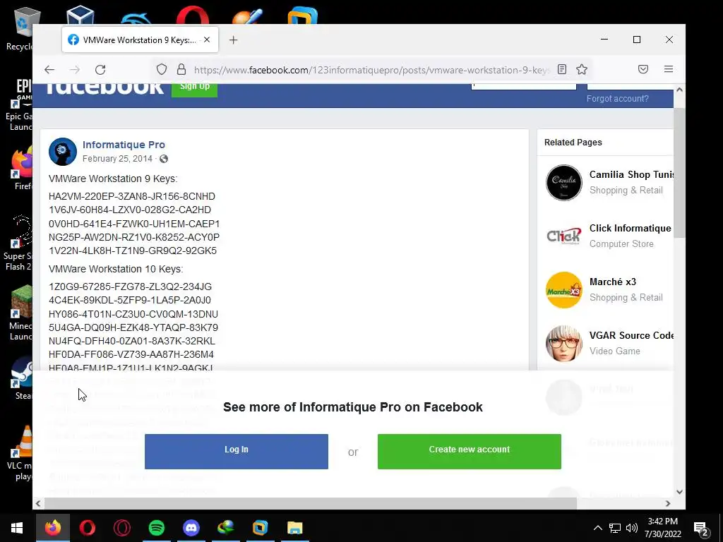Open the Forgot account? link
723x542 pixels.
[617, 99]
